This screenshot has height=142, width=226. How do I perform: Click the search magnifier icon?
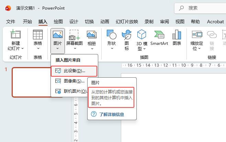pos(181,8)
